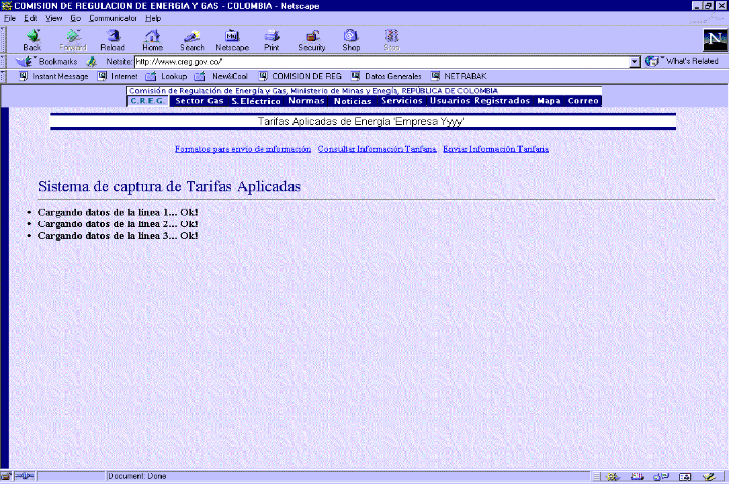Image resolution: width=729 pixels, height=484 pixels.
Task: Open the View menu
Action: [54, 18]
